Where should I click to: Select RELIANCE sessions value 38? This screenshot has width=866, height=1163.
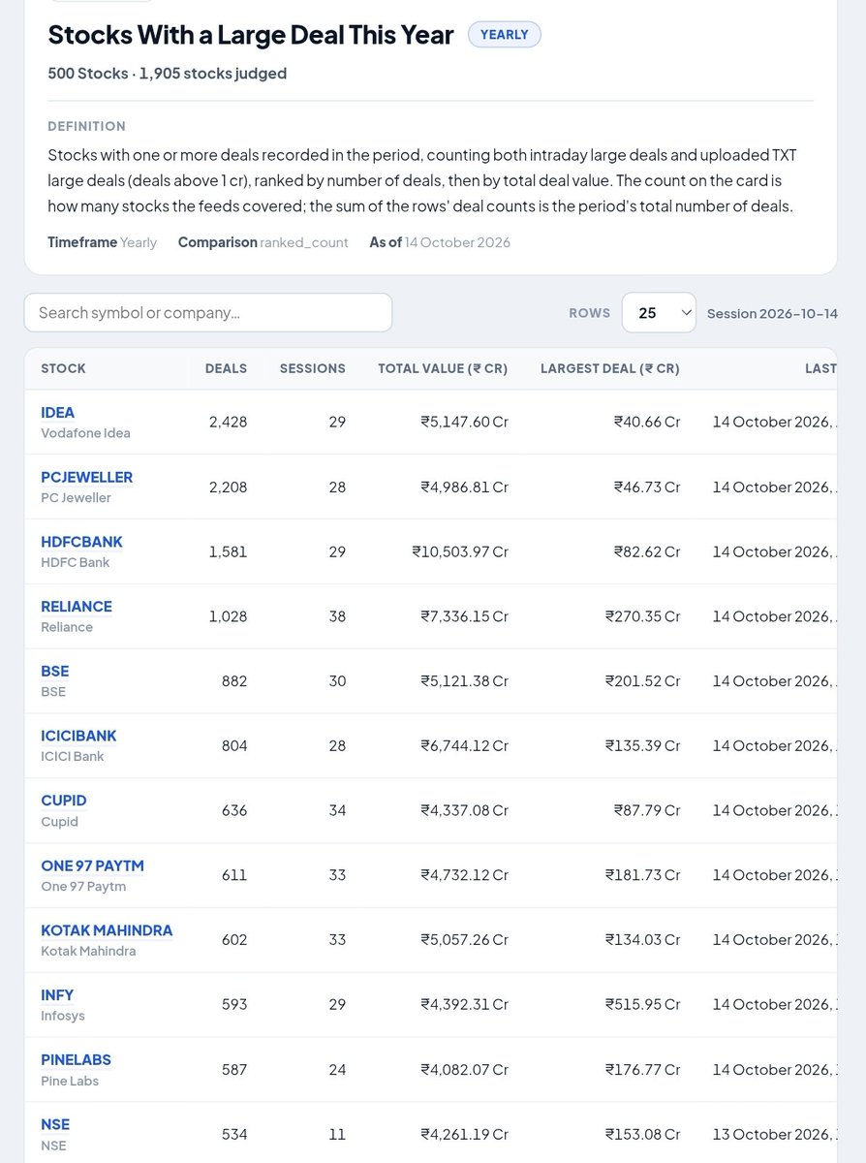pyautogui.click(x=337, y=616)
